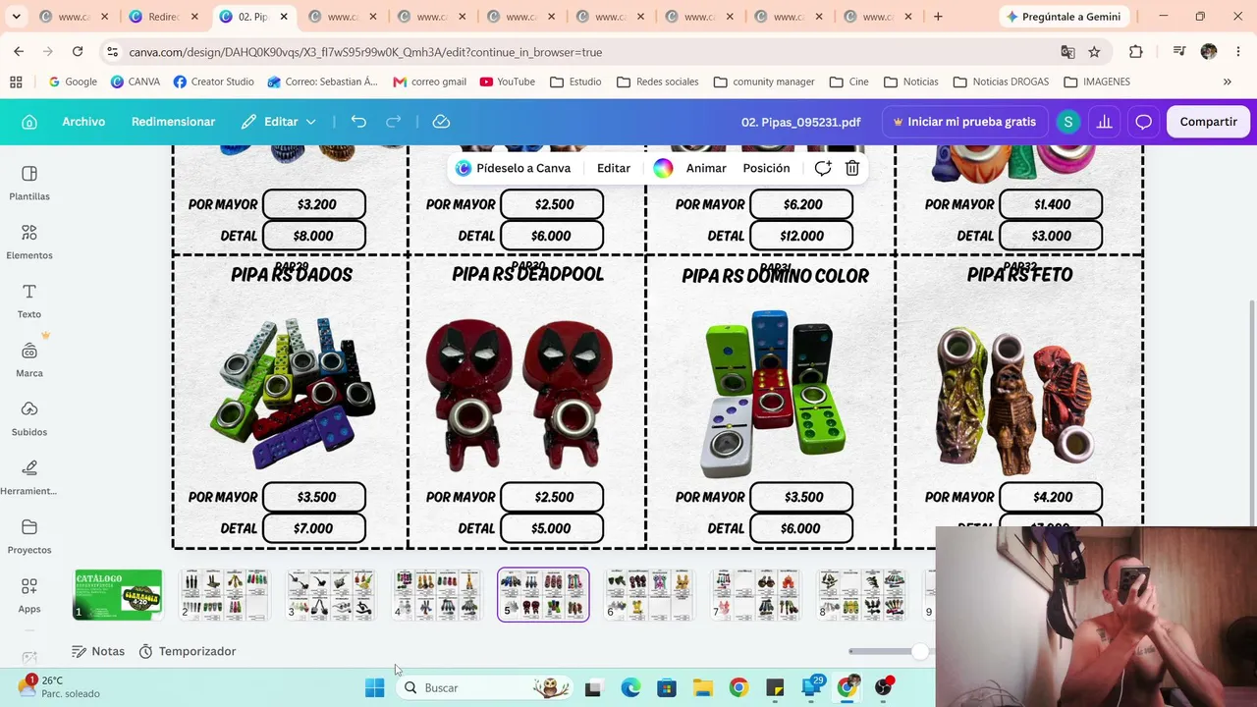The width and height of the screenshot is (1257, 707).
Task: Select the page 3 thumbnail
Action: [330, 595]
